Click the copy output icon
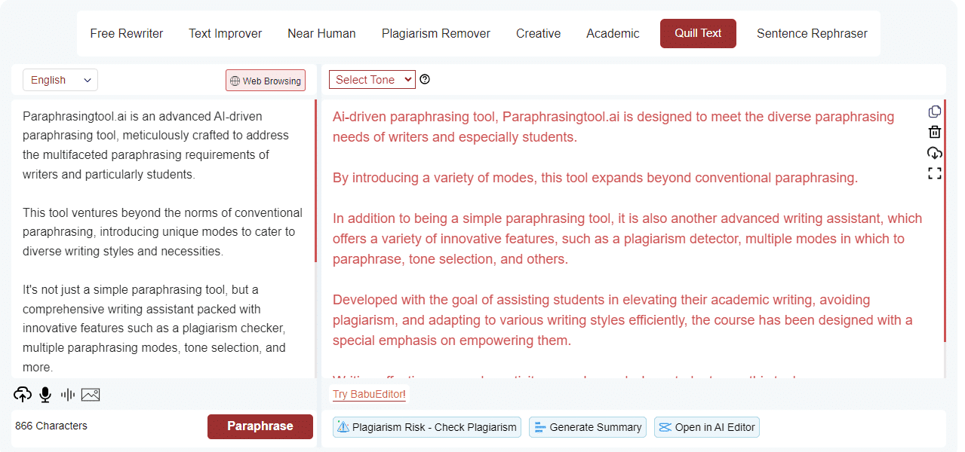 (x=935, y=111)
